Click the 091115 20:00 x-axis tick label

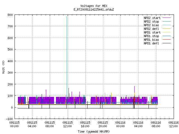103,125
